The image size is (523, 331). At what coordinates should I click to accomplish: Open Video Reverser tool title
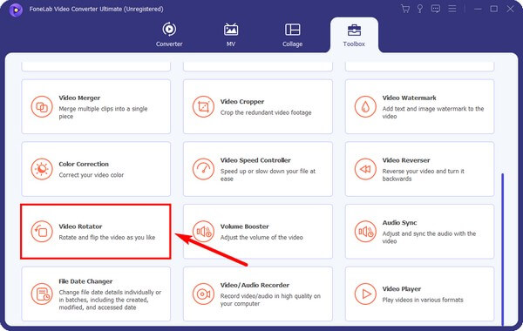(x=406, y=160)
